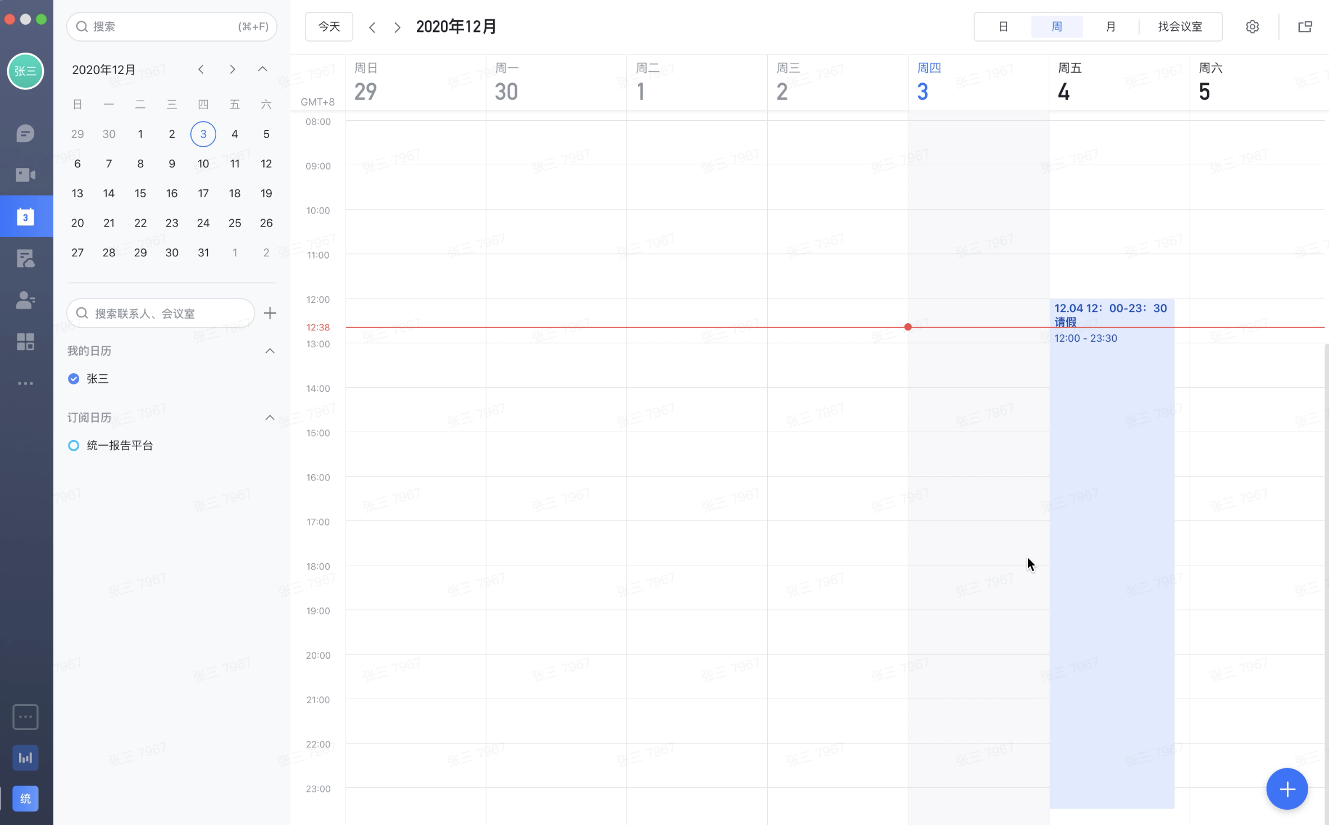The image size is (1329, 825).
Task: Collapse the mini calendar with up chevron
Action: [x=262, y=69]
